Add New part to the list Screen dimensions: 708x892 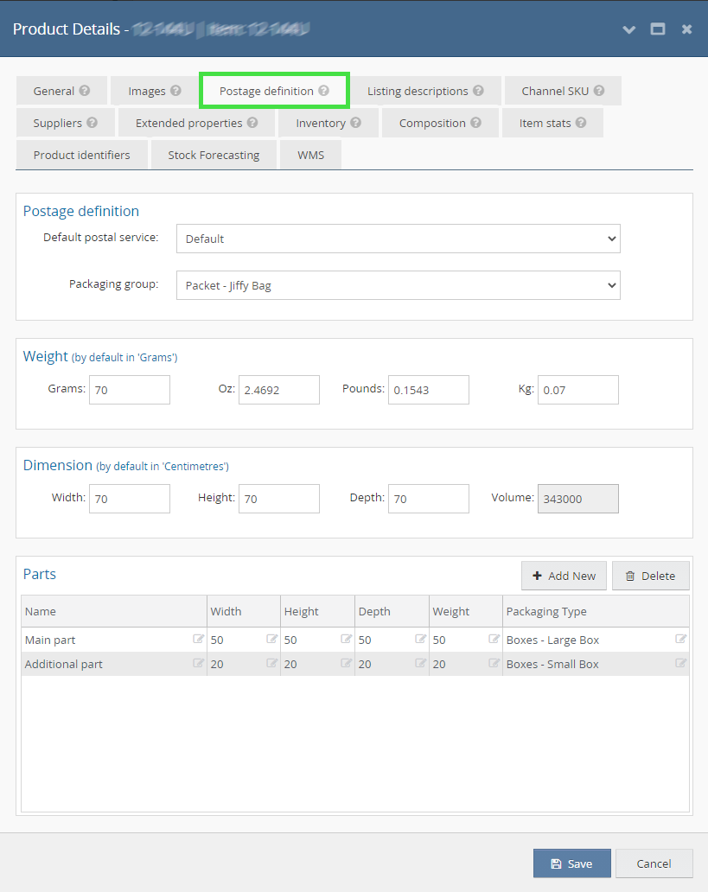point(564,576)
